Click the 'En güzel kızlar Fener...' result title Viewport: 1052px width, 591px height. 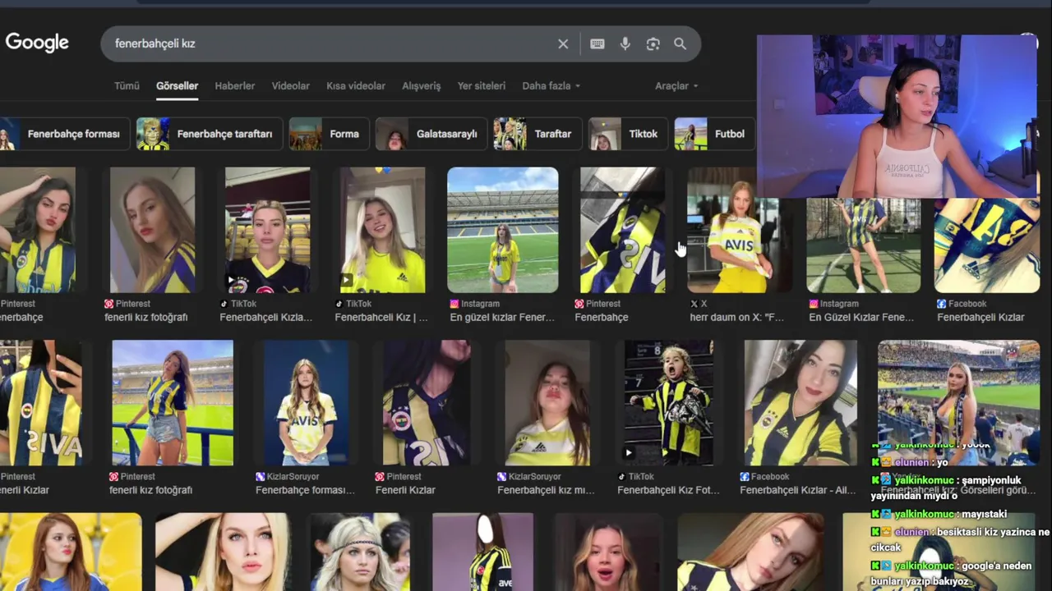pos(502,318)
